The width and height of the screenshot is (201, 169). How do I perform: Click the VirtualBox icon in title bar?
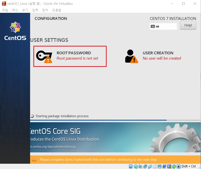pos(4,4)
